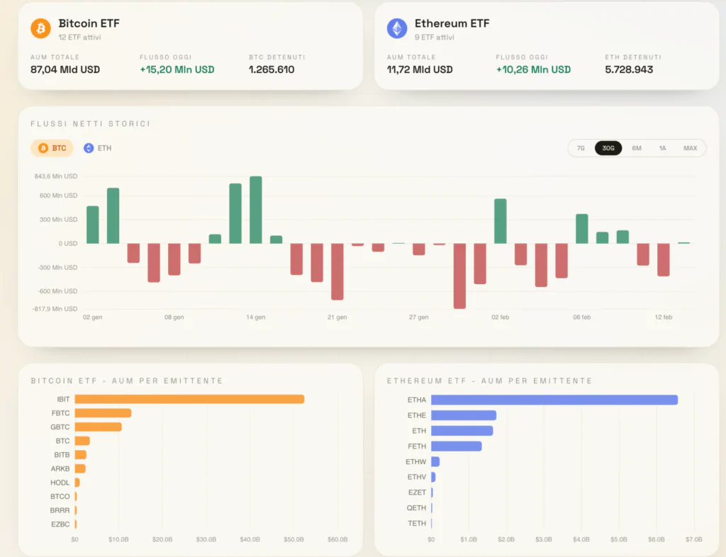726x557 pixels.
Task: Click the FETH bar in Ethereum AUM chart
Action: pos(456,446)
